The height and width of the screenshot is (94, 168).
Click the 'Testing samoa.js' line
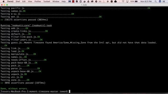pyautogui.click(x=13, y=11)
